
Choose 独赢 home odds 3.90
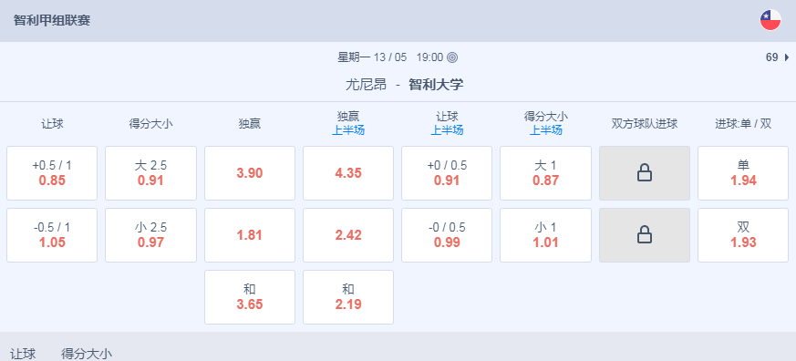pyautogui.click(x=250, y=173)
